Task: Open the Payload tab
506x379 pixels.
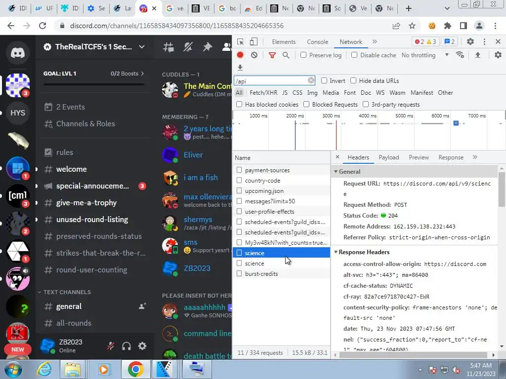Action: [388, 157]
